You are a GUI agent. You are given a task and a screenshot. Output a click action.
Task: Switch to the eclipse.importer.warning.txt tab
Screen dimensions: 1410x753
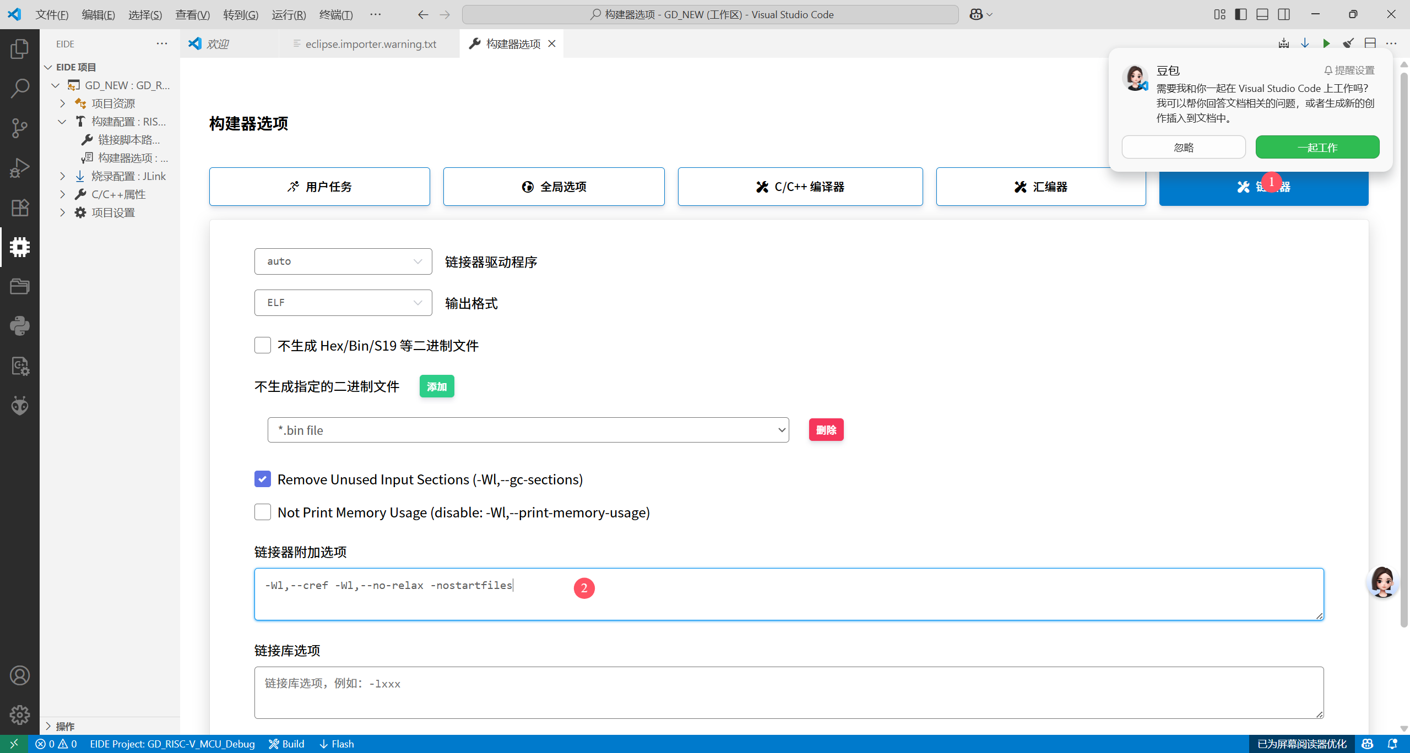370,43
